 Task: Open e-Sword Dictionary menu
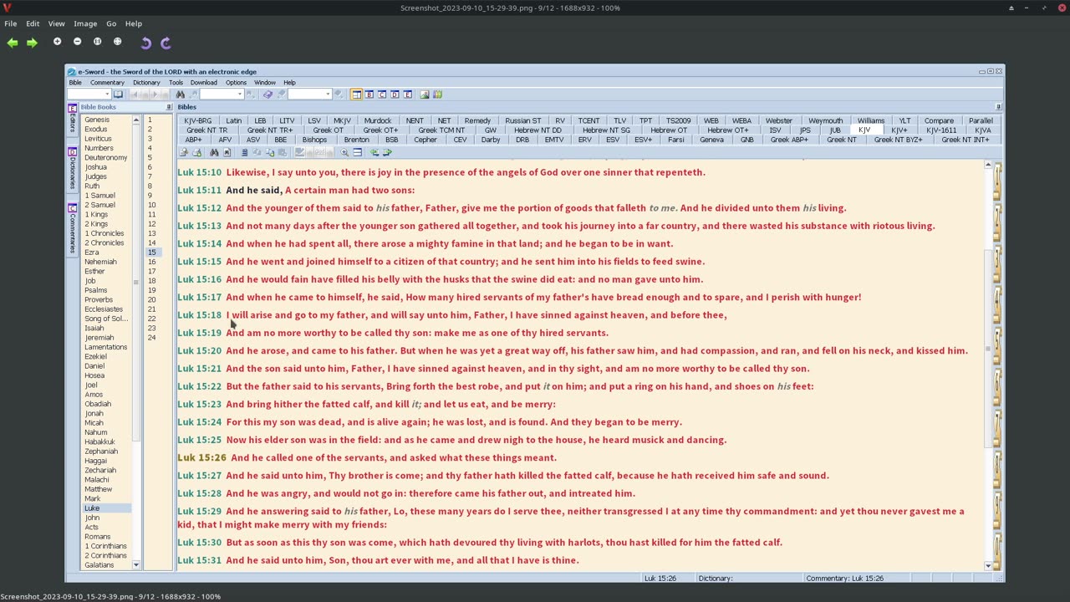coord(146,83)
